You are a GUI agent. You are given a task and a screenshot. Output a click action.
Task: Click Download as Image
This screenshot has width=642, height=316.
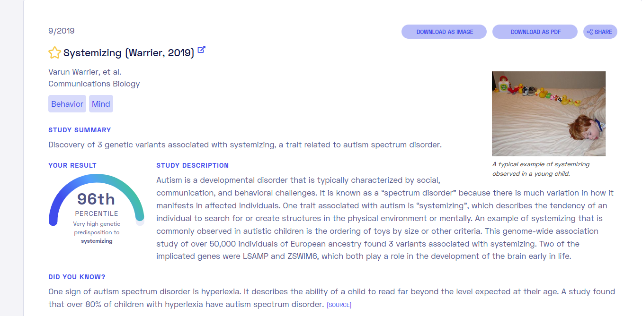coord(444,32)
